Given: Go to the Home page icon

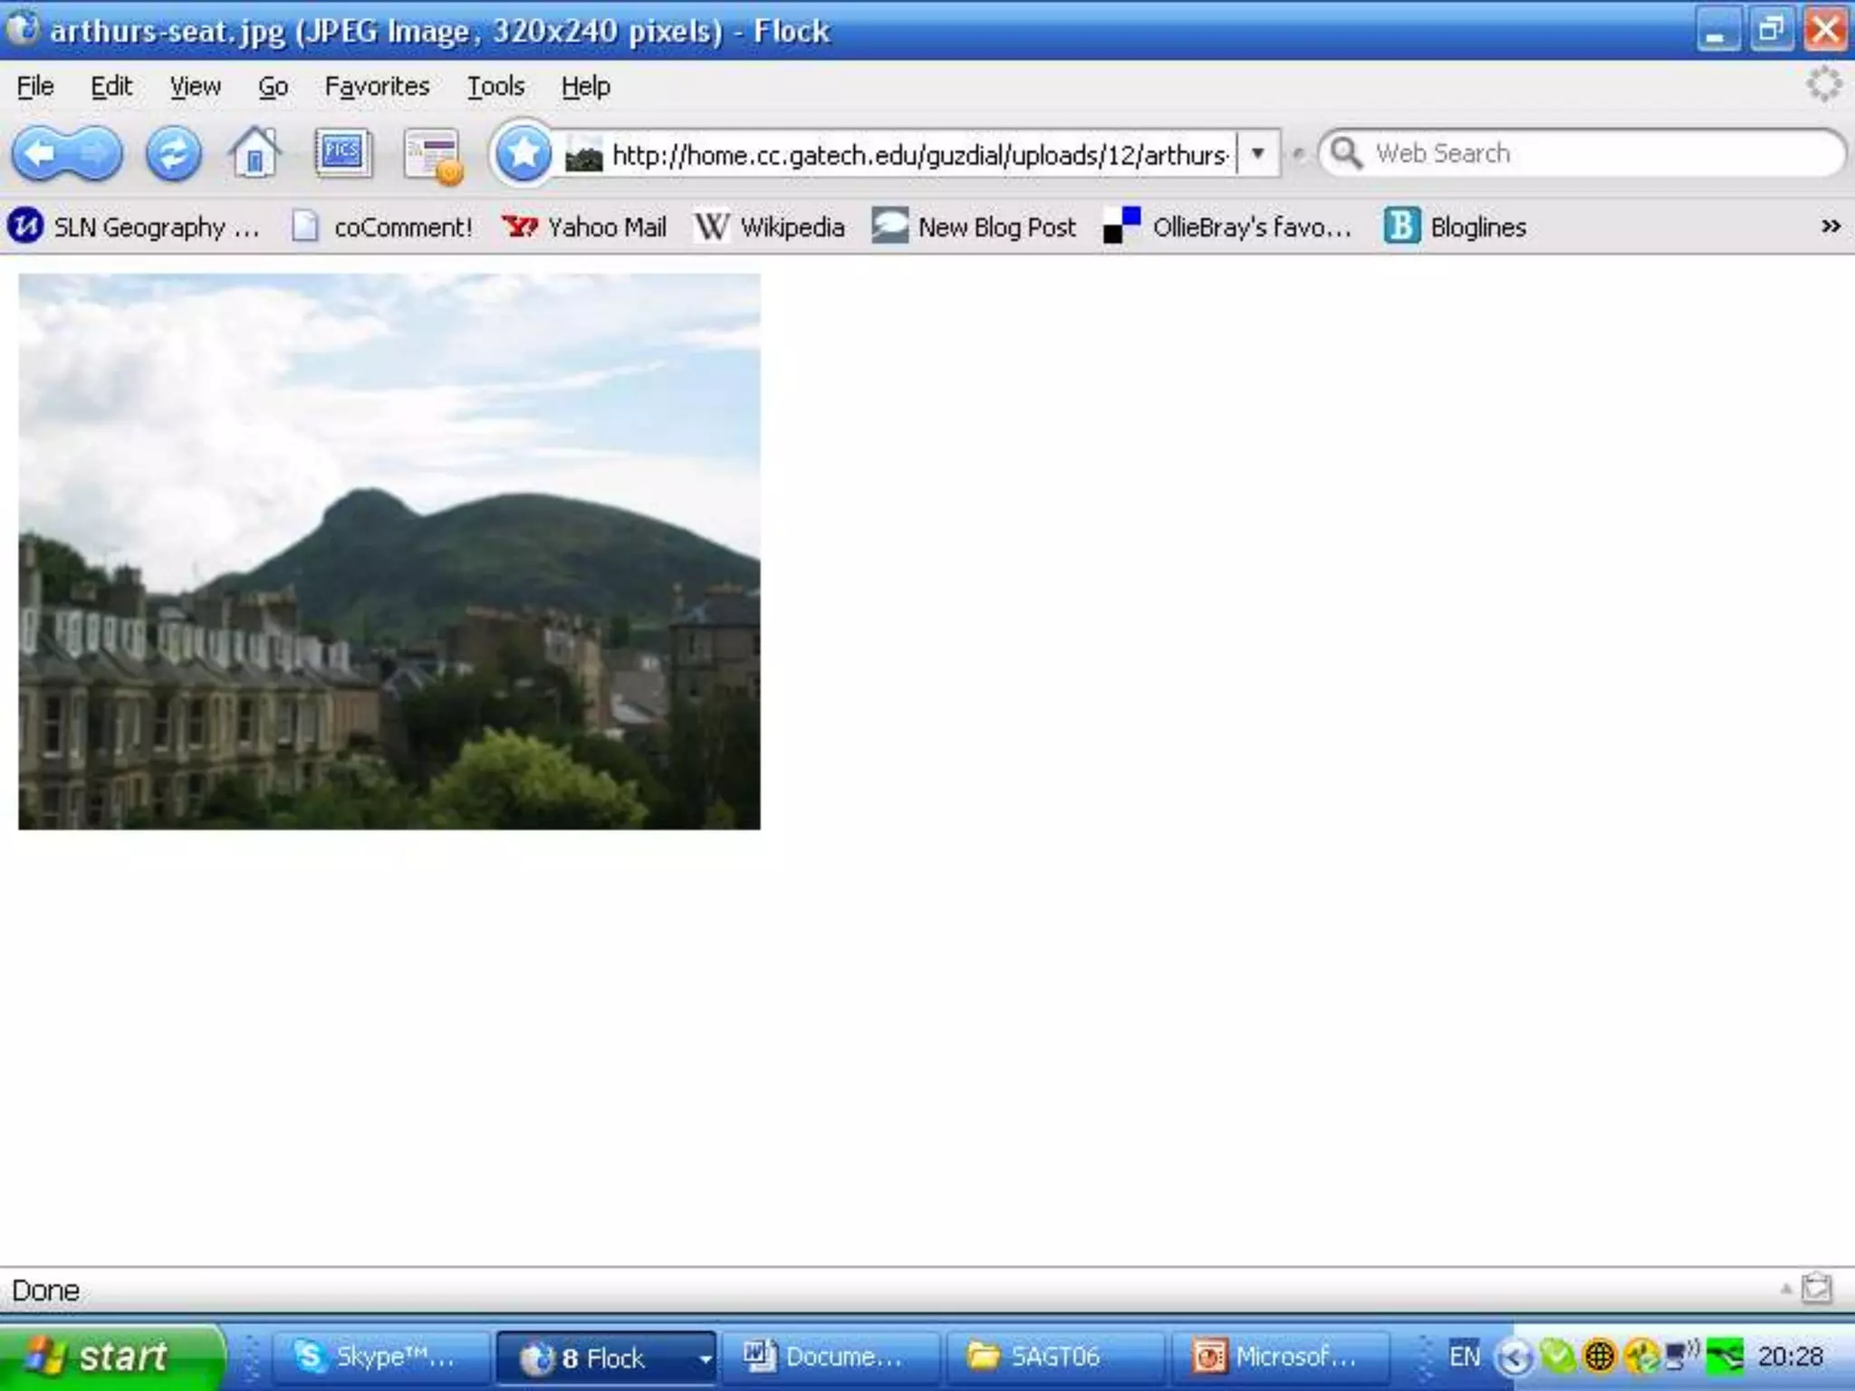Looking at the screenshot, I should click(255, 154).
